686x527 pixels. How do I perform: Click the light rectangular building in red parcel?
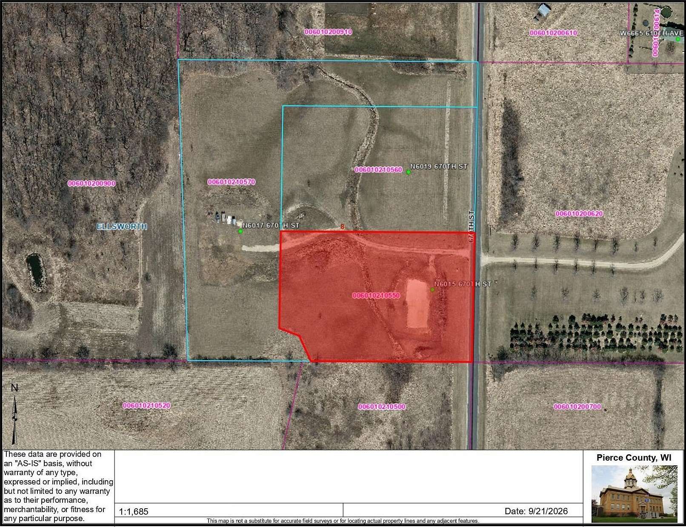tap(417, 303)
